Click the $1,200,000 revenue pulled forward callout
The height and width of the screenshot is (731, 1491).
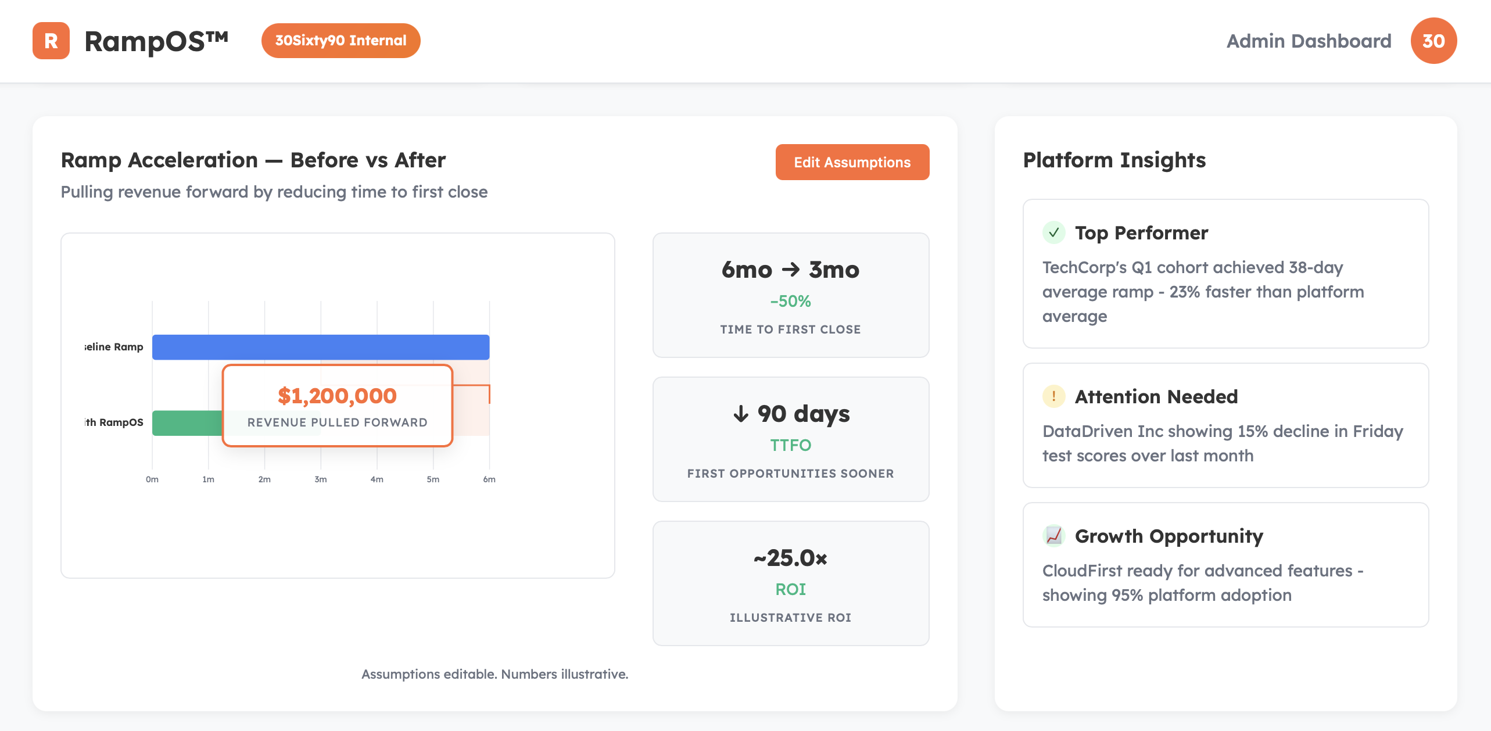pyautogui.click(x=337, y=406)
